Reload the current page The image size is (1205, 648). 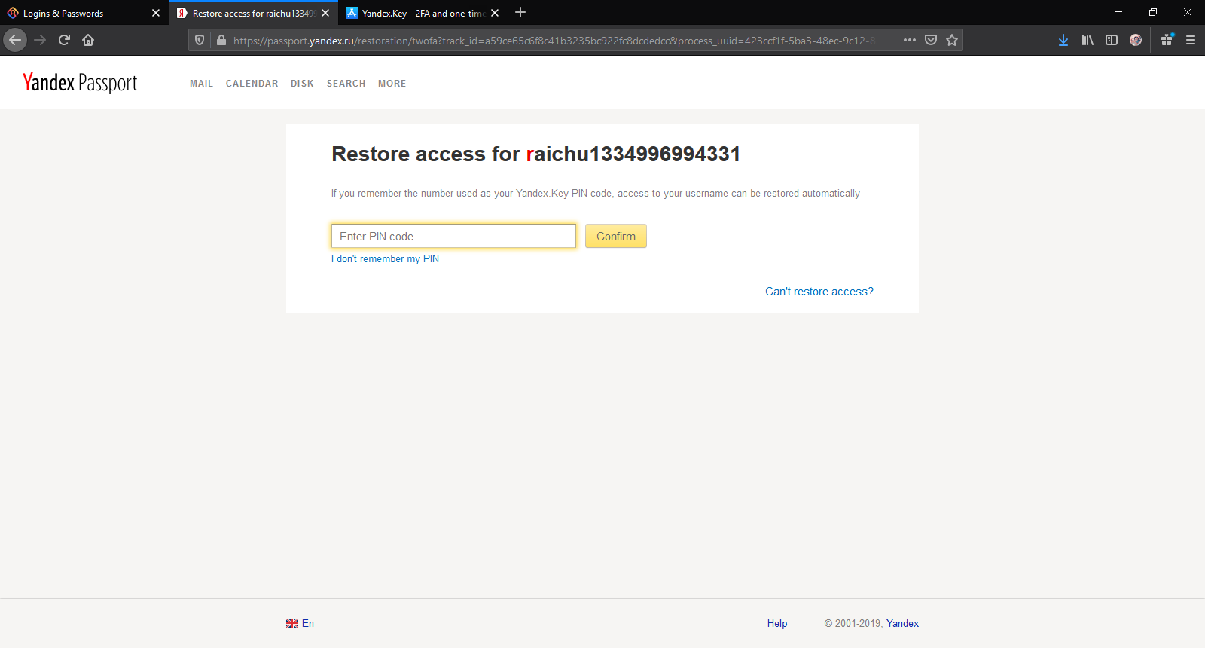click(64, 40)
